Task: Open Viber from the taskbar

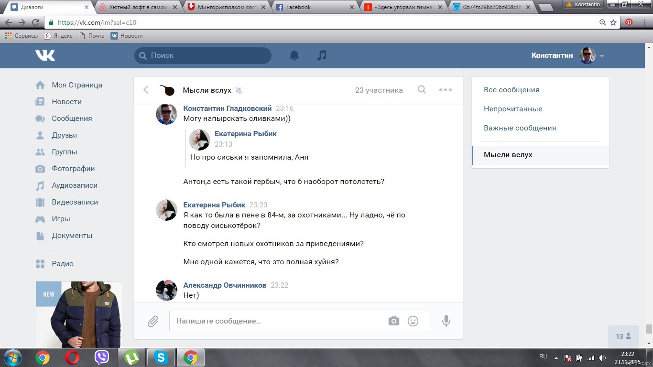Action: pyautogui.click(x=102, y=357)
